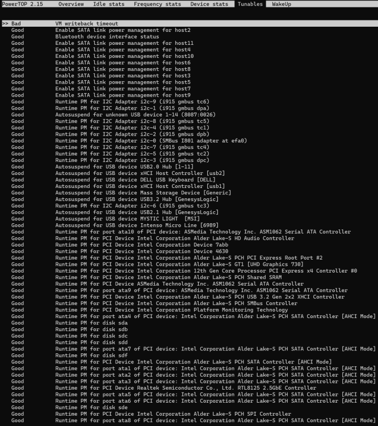Select SATA link power management for host4
Screen dimensions: 378x426
101,49
